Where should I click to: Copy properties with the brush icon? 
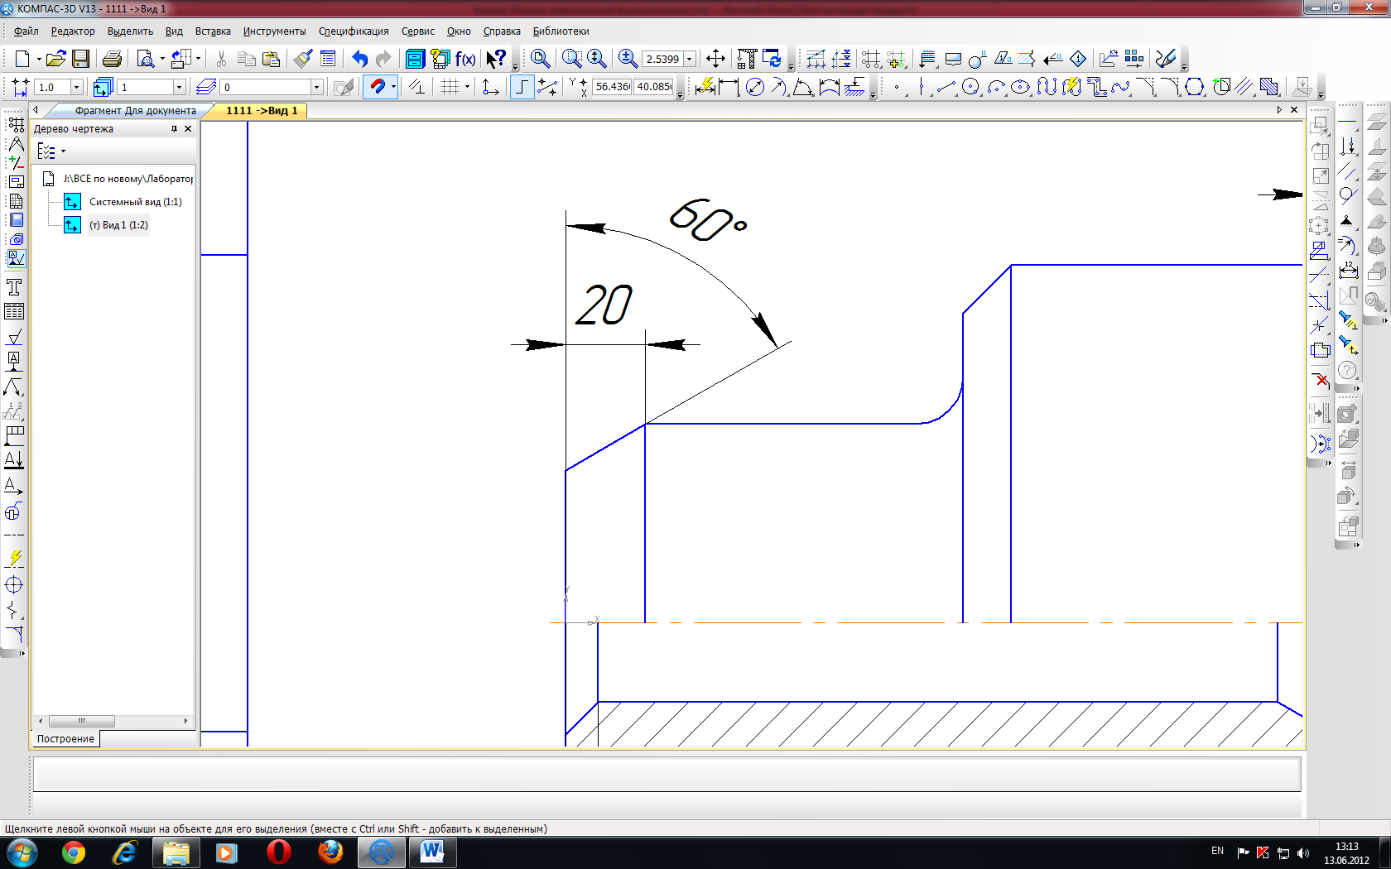coord(303,59)
